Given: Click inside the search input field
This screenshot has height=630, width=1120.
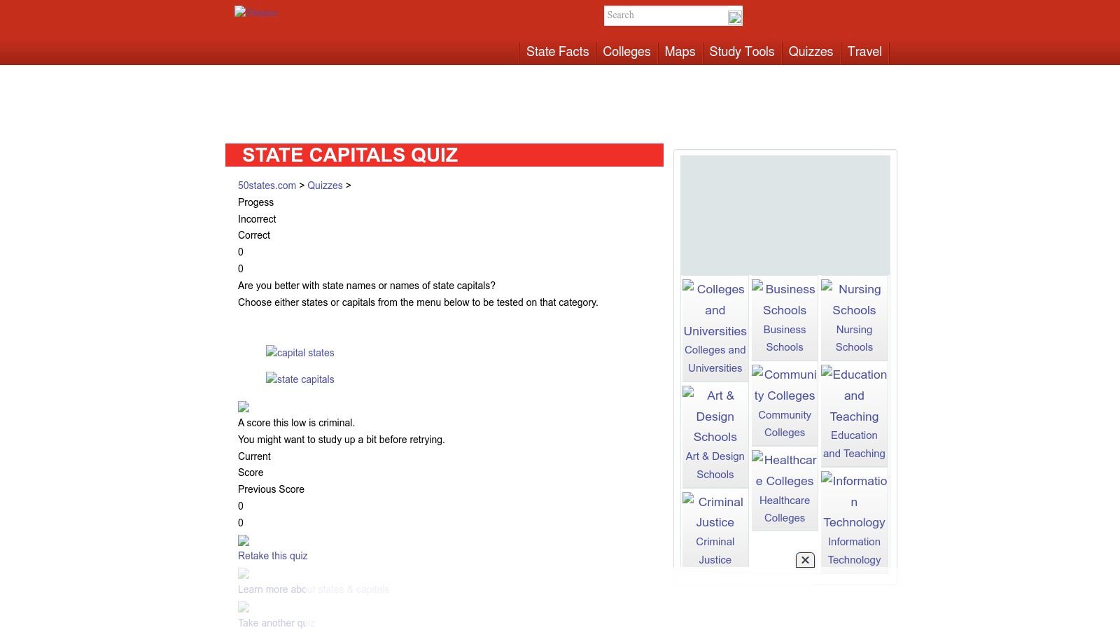Looking at the screenshot, I should tap(665, 15).
